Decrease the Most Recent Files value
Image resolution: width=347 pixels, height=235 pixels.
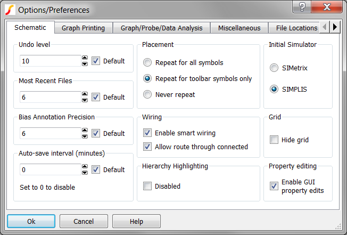point(85,100)
